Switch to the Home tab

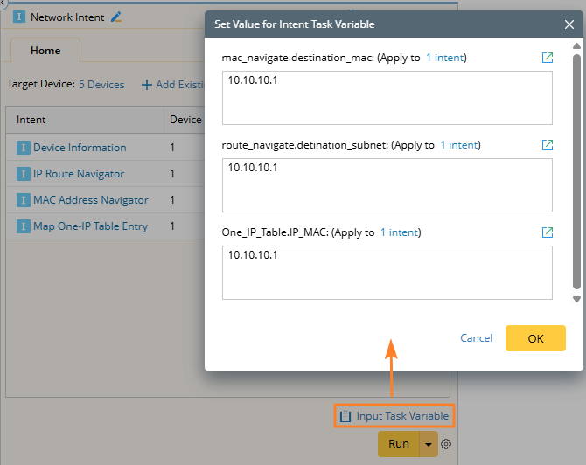45,51
